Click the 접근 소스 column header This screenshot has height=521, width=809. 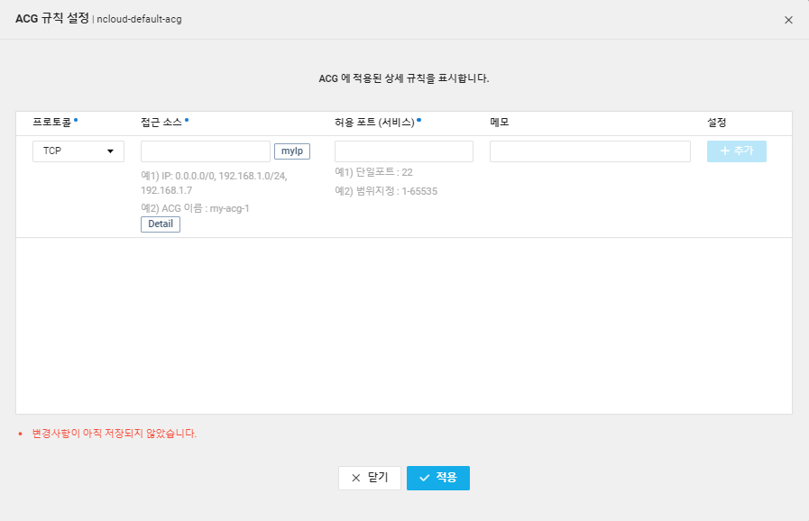161,123
